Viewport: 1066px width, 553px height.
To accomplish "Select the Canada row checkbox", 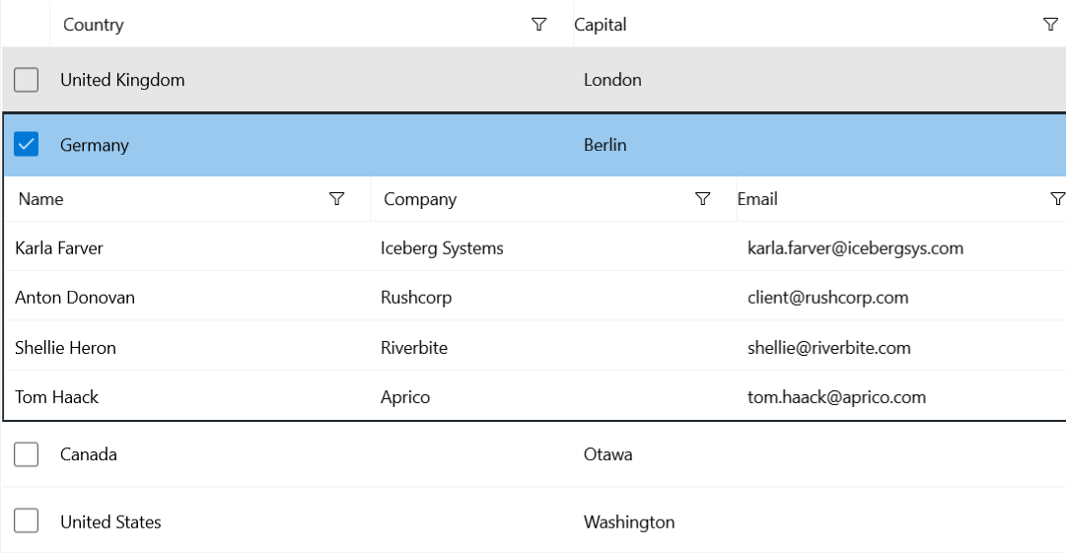I will (27, 454).
